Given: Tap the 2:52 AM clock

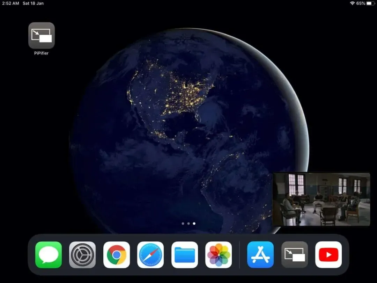Looking at the screenshot, I should 10,3.
